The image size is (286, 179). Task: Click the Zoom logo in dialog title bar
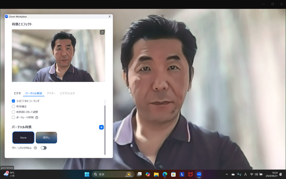coord(6,16)
